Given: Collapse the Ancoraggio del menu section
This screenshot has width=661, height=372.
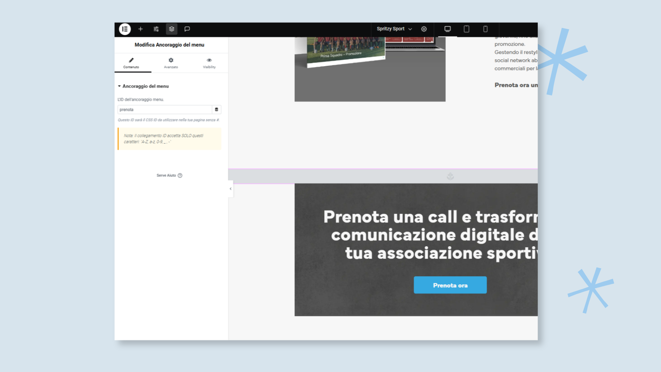Looking at the screenshot, I should tap(143, 86).
